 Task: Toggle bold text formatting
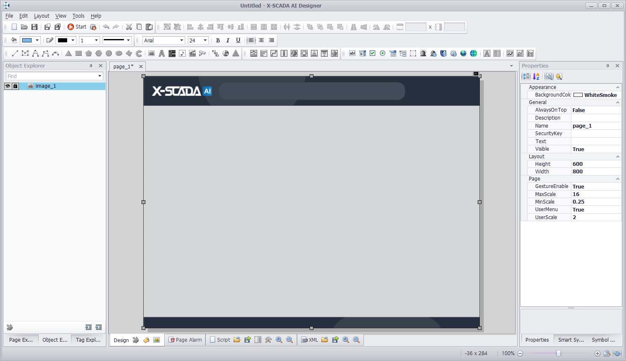218,40
